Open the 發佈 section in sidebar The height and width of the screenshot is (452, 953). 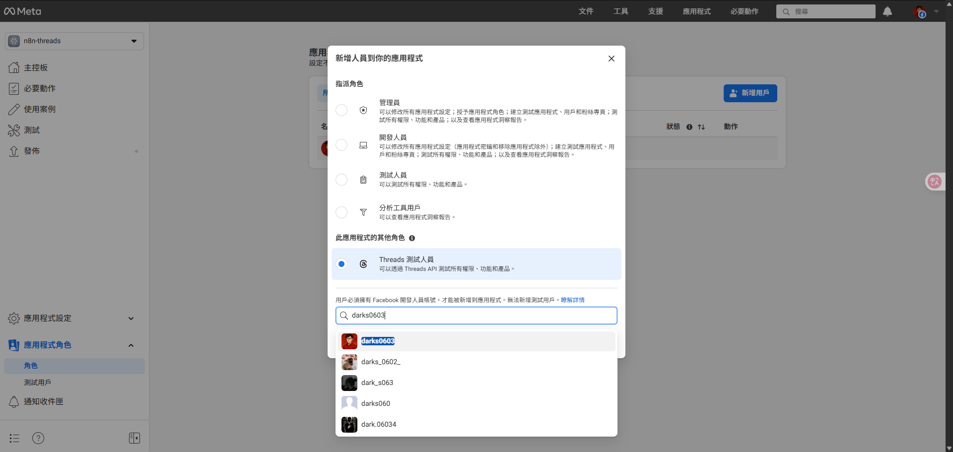[x=32, y=151]
